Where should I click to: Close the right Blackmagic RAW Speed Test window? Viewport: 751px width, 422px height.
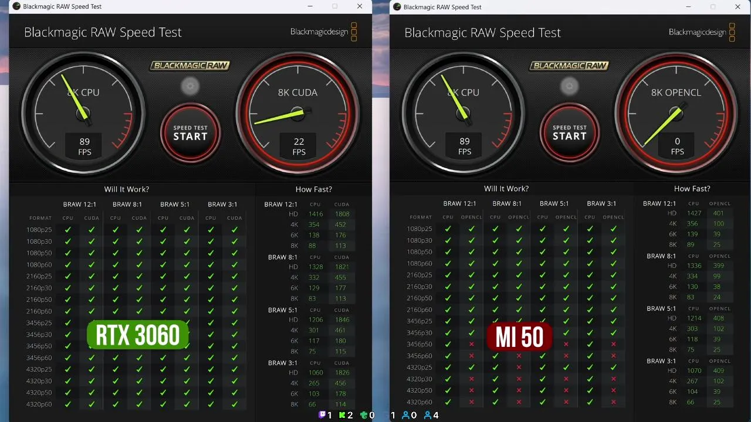(738, 6)
